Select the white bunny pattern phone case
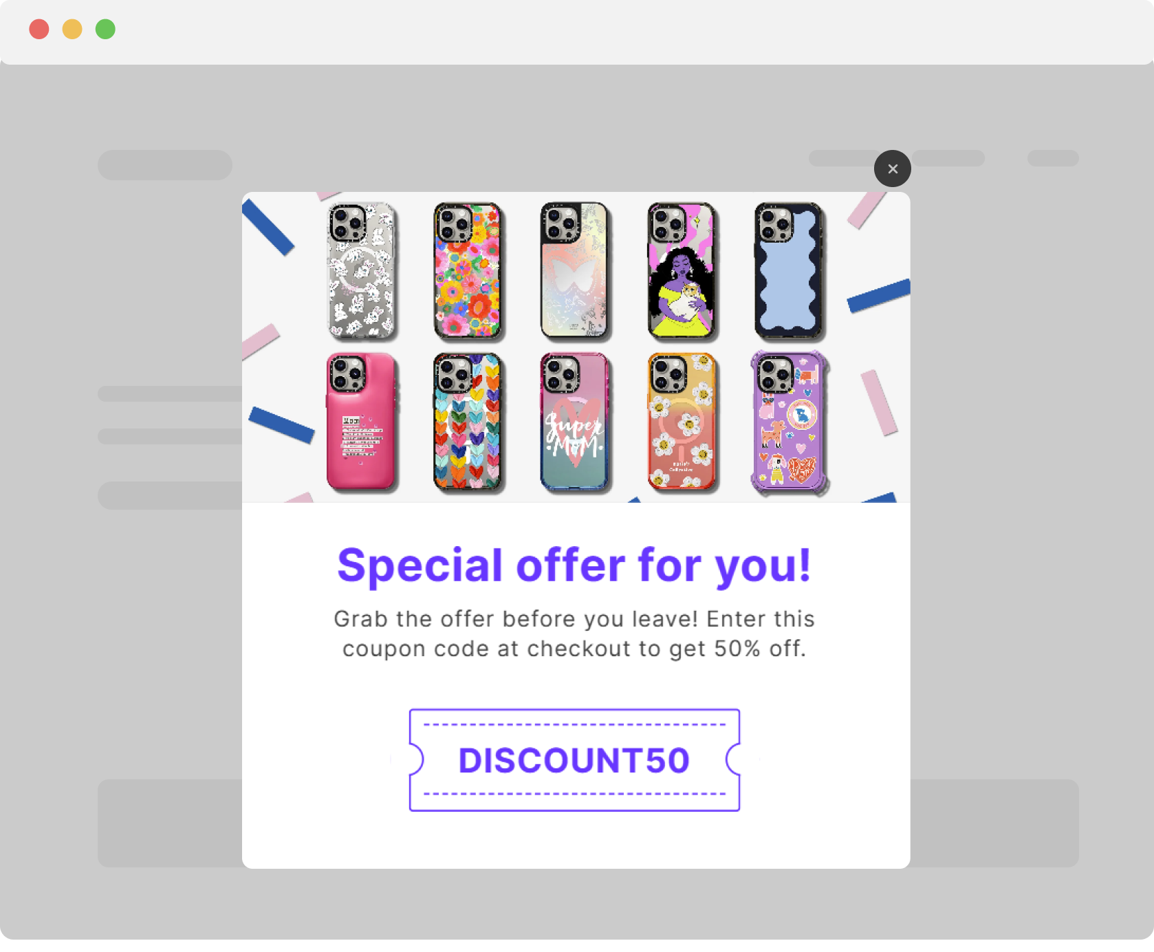 (x=362, y=271)
